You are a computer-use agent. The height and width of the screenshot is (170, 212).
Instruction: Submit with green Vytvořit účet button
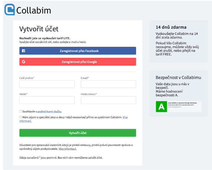(x=78, y=133)
